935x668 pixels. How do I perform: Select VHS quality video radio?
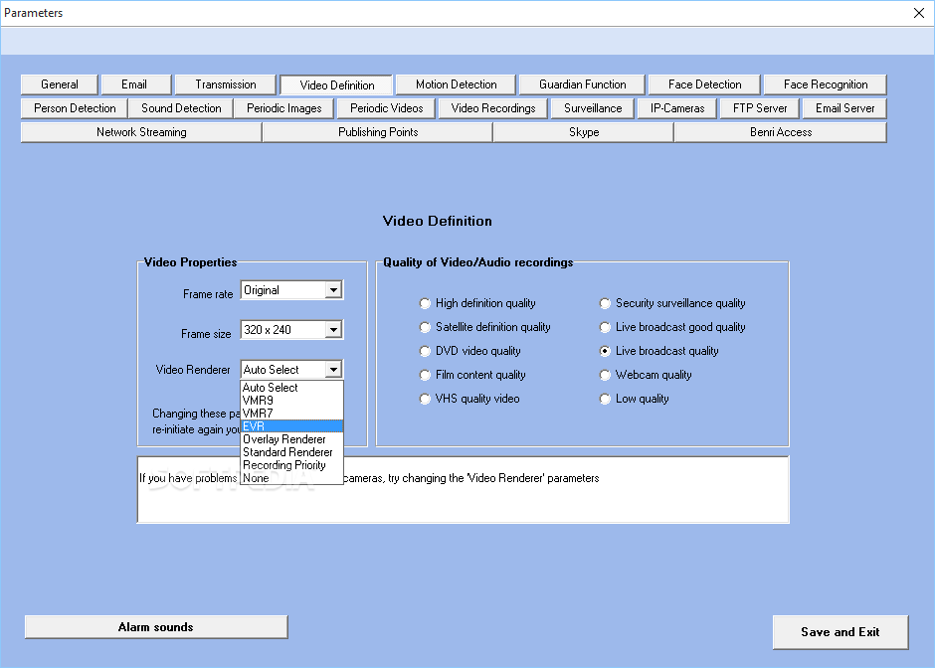425,399
